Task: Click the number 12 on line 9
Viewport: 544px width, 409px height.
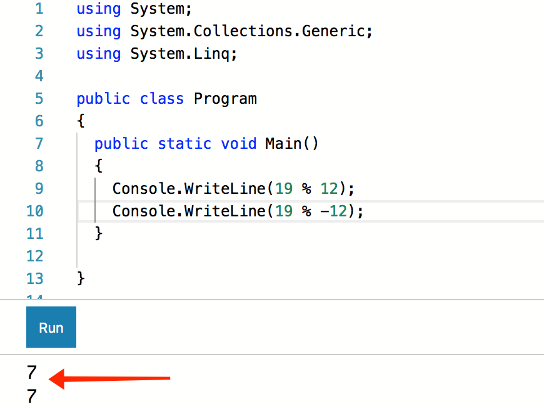Action: 329,189
